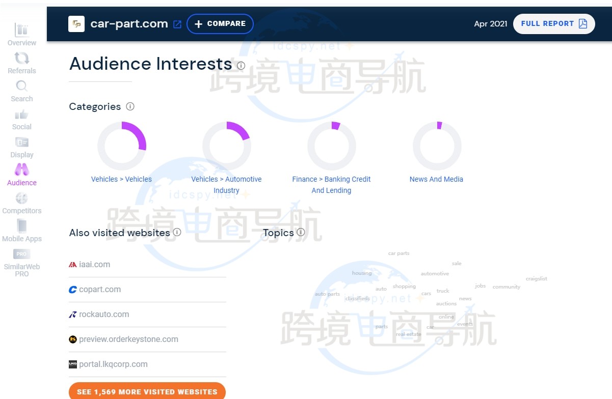
Task: Click the external link icon beside car-part.com
Action: (177, 24)
